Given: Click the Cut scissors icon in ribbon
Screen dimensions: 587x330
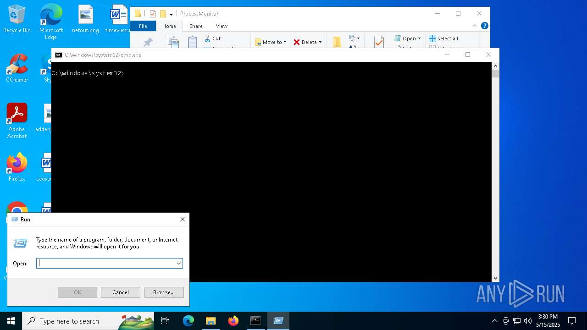Looking at the screenshot, I should (207, 38).
